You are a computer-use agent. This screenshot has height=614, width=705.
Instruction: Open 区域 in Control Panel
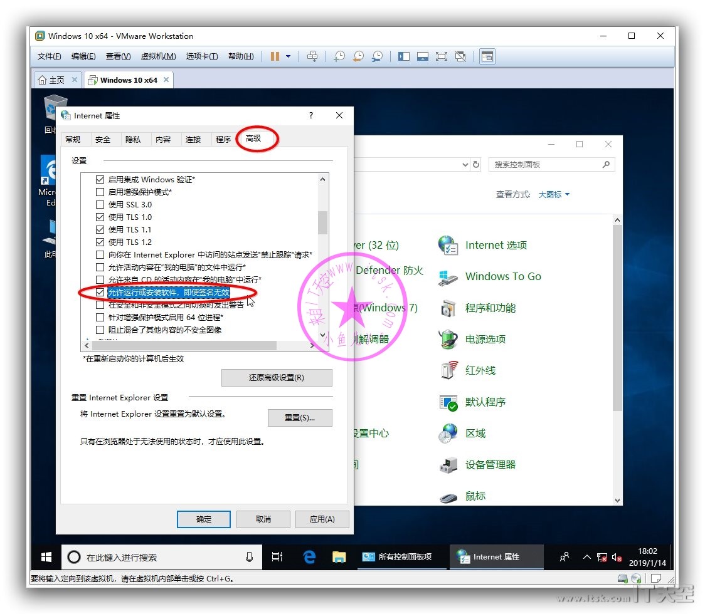(462, 434)
